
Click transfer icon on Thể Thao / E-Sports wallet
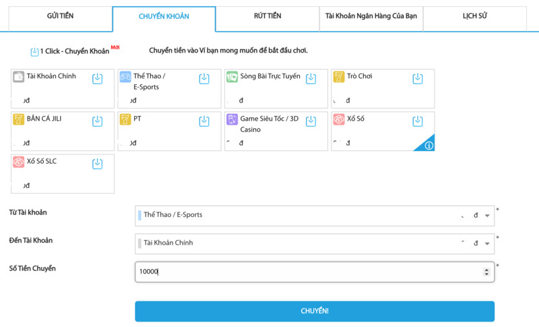coord(204,79)
